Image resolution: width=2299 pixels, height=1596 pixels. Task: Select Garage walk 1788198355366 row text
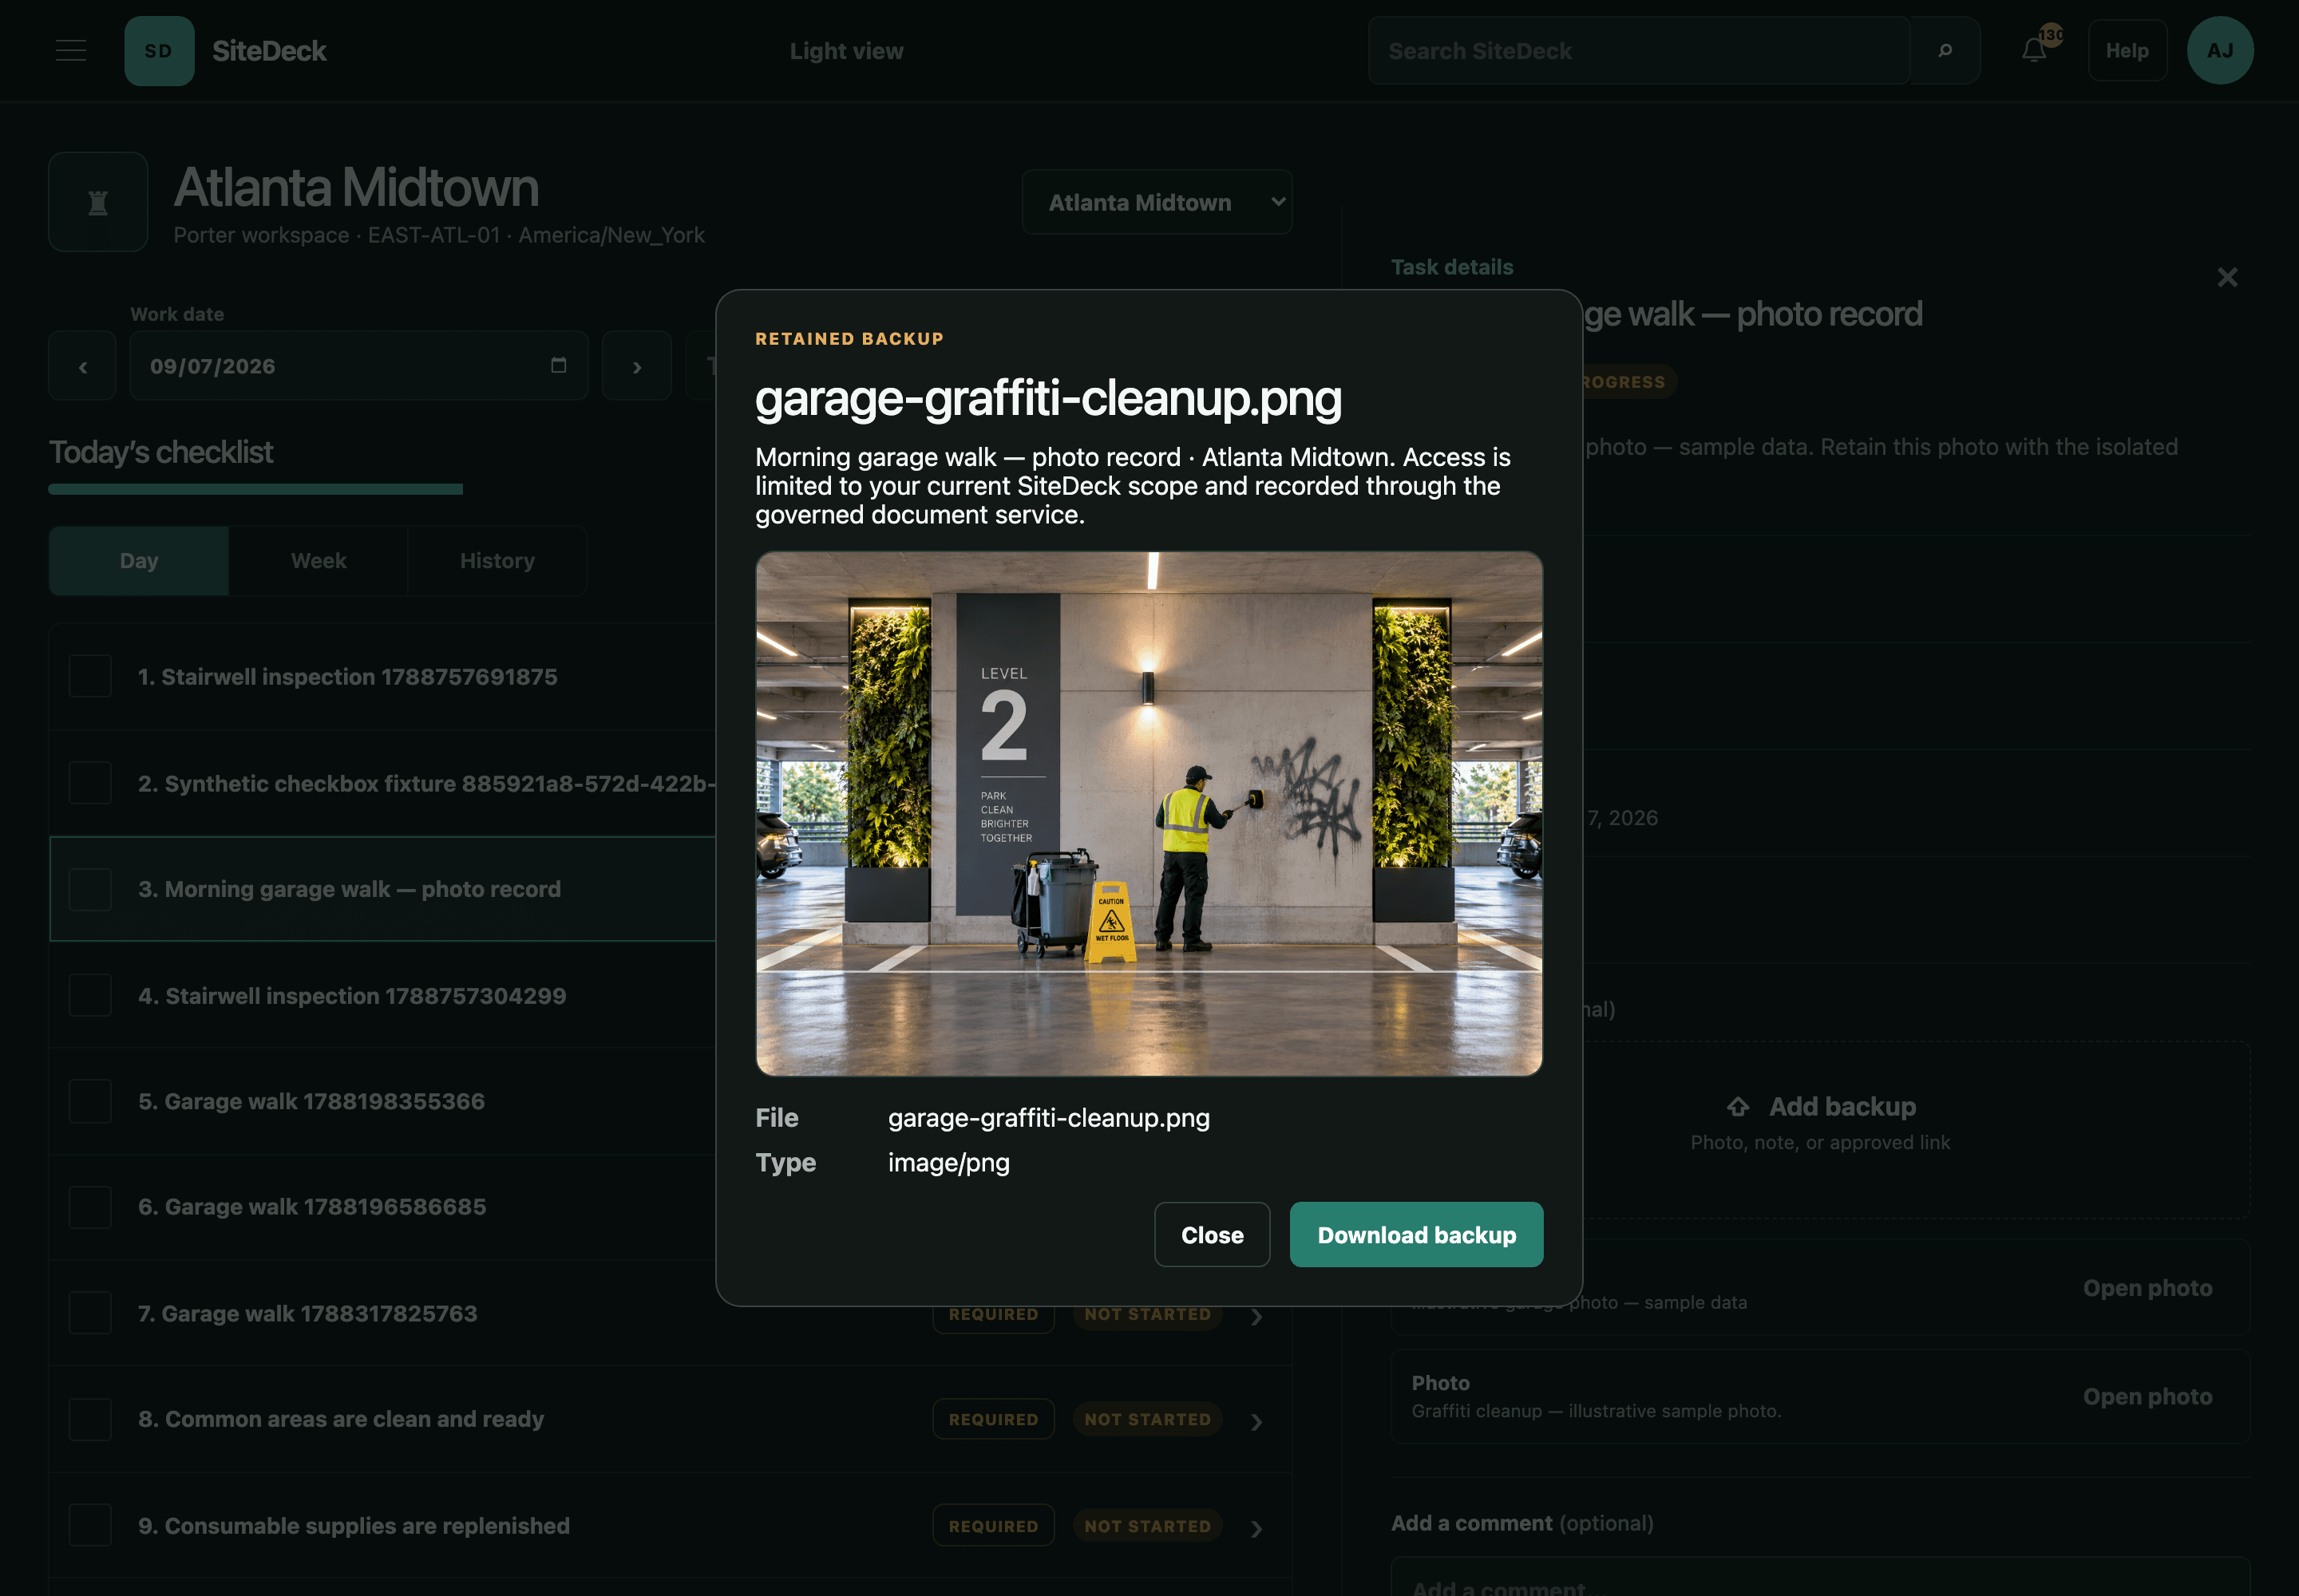[311, 1101]
